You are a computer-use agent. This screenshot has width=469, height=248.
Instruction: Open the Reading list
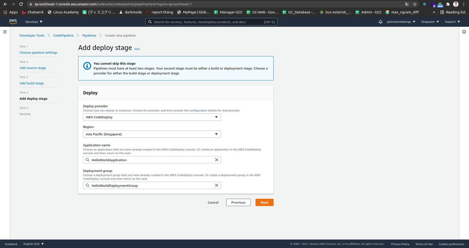(453, 12)
